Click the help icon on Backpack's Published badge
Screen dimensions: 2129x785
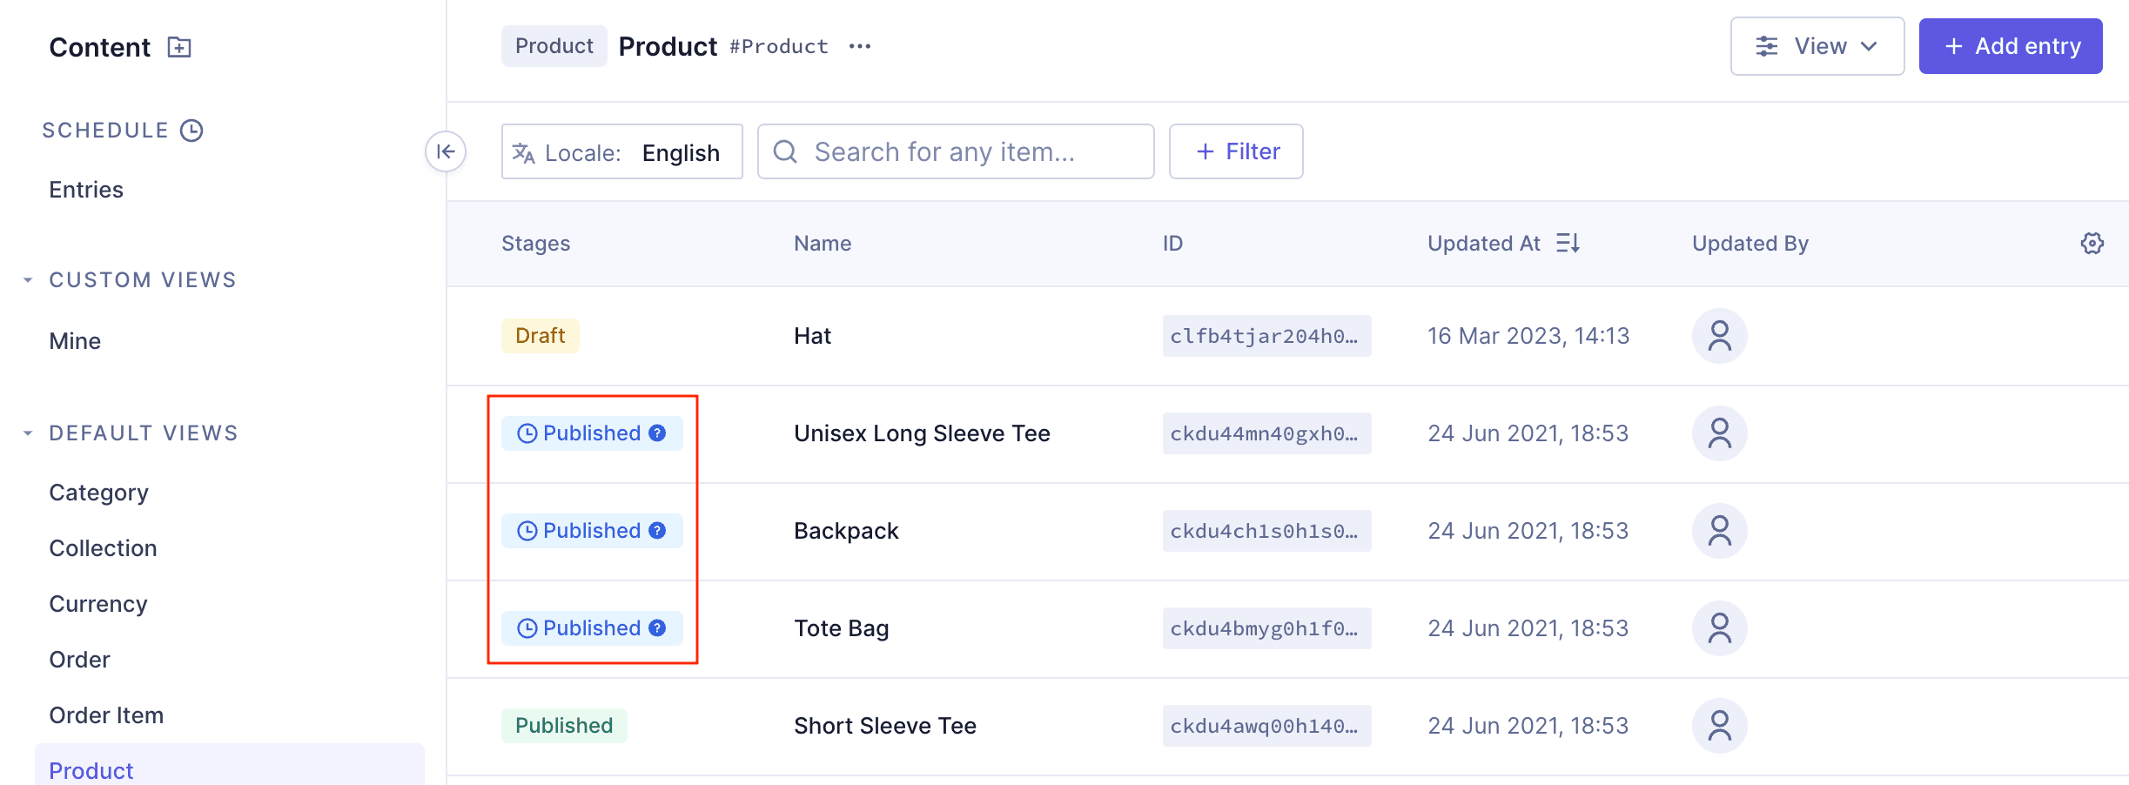(x=658, y=531)
